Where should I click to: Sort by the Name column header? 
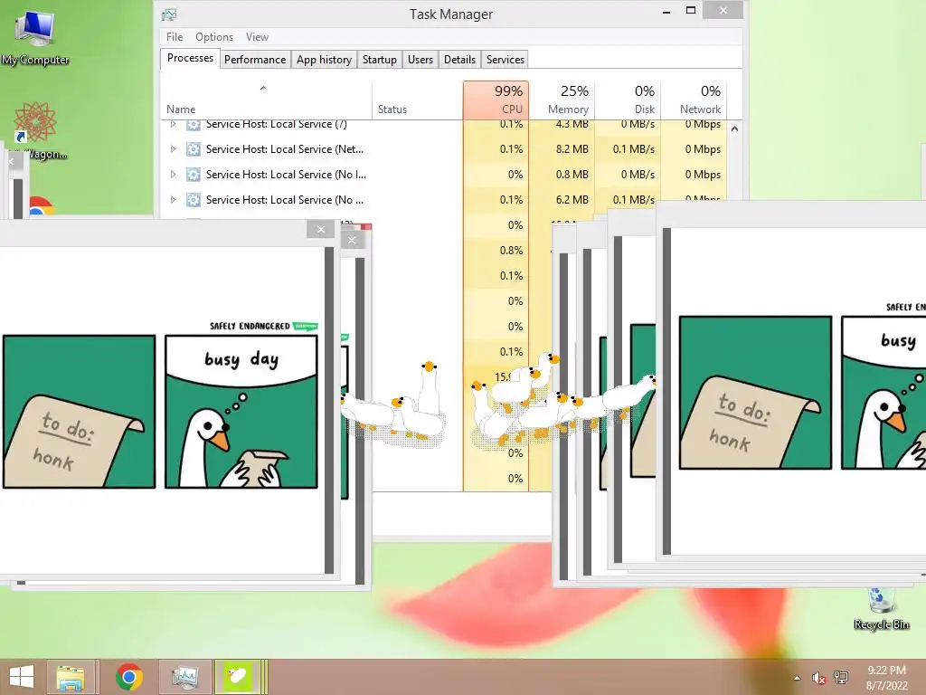click(267, 100)
